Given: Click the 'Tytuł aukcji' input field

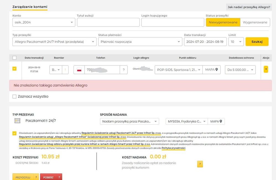Looking at the screenshot, I should tap(108, 22).
